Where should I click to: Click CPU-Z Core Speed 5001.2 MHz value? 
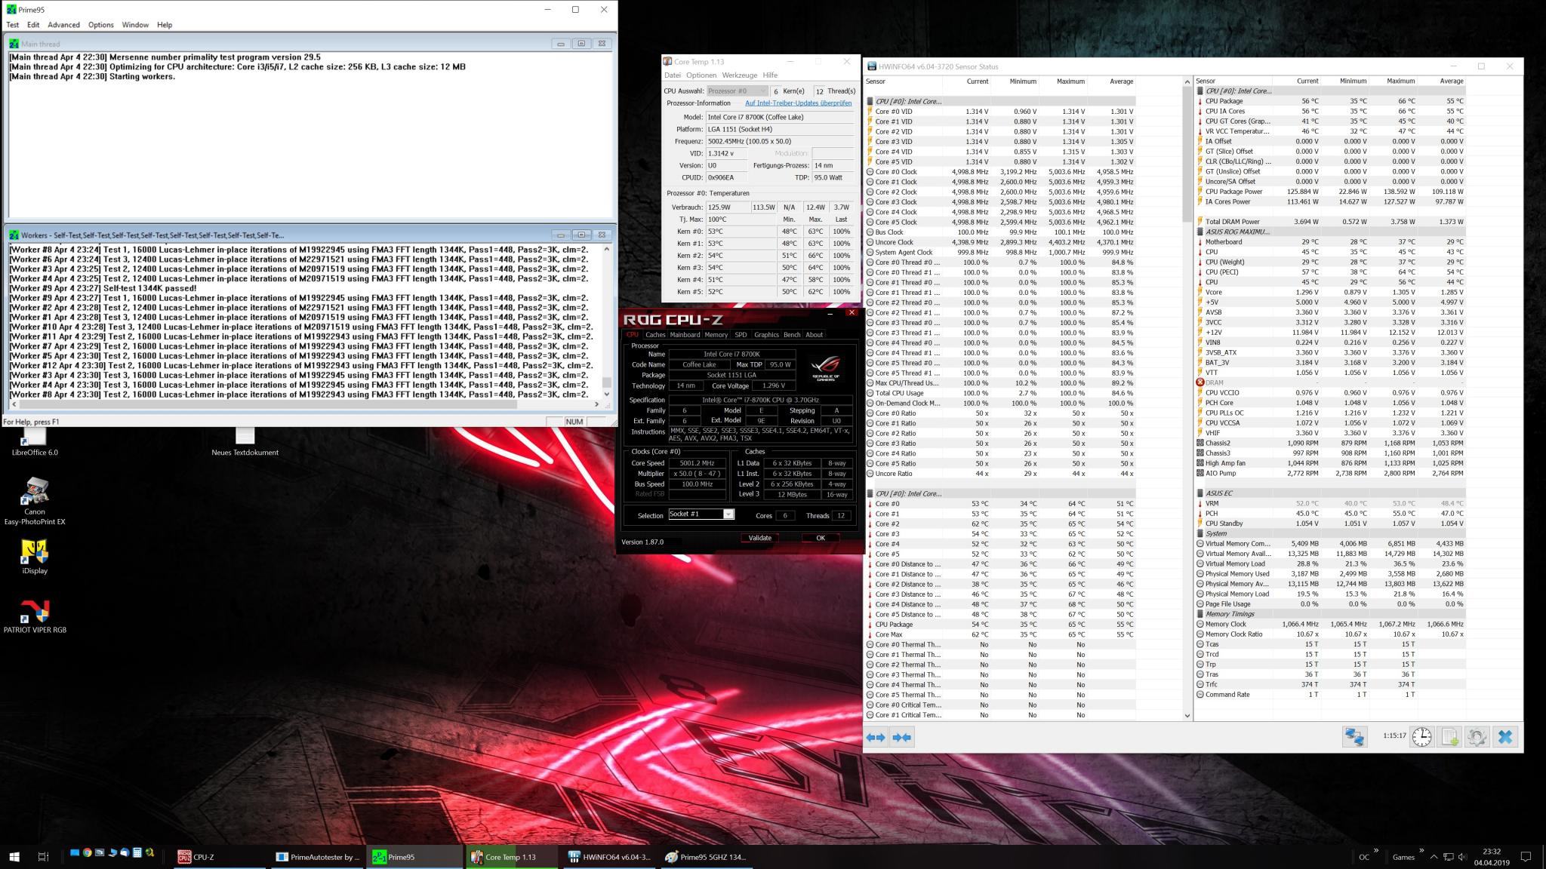click(697, 463)
